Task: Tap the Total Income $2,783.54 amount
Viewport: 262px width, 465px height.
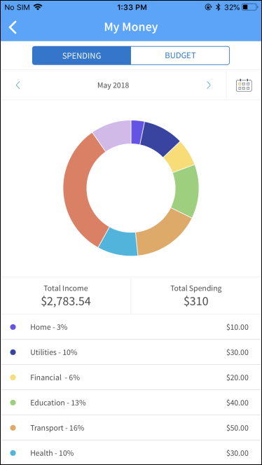Action: pos(66,301)
